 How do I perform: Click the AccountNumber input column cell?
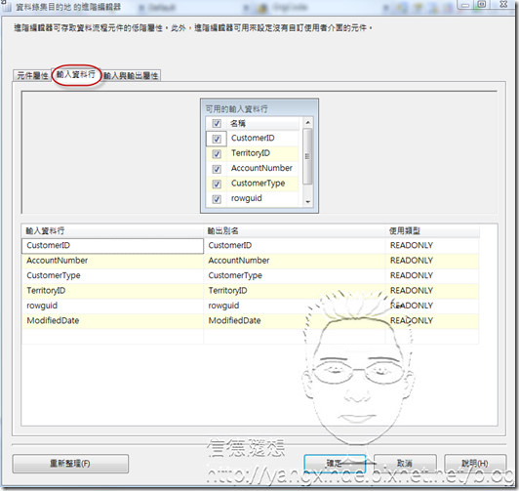pyautogui.click(x=112, y=261)
